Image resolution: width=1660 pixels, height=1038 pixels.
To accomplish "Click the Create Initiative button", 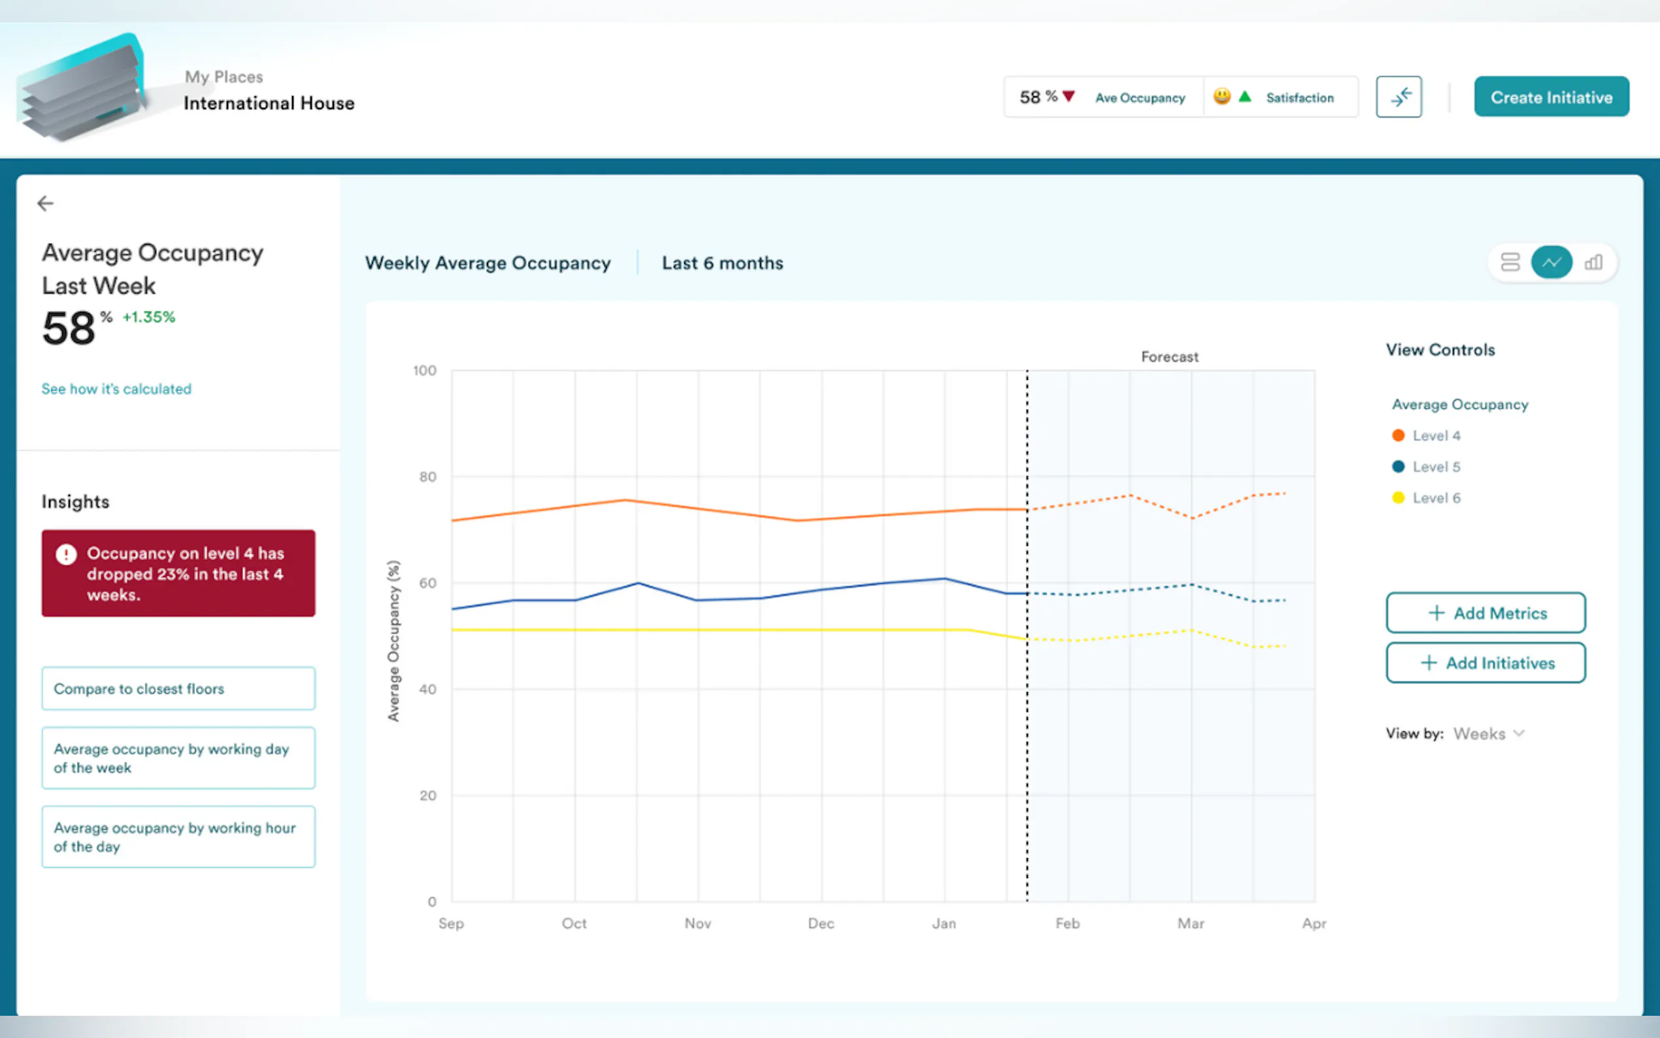I will 1551,97.
